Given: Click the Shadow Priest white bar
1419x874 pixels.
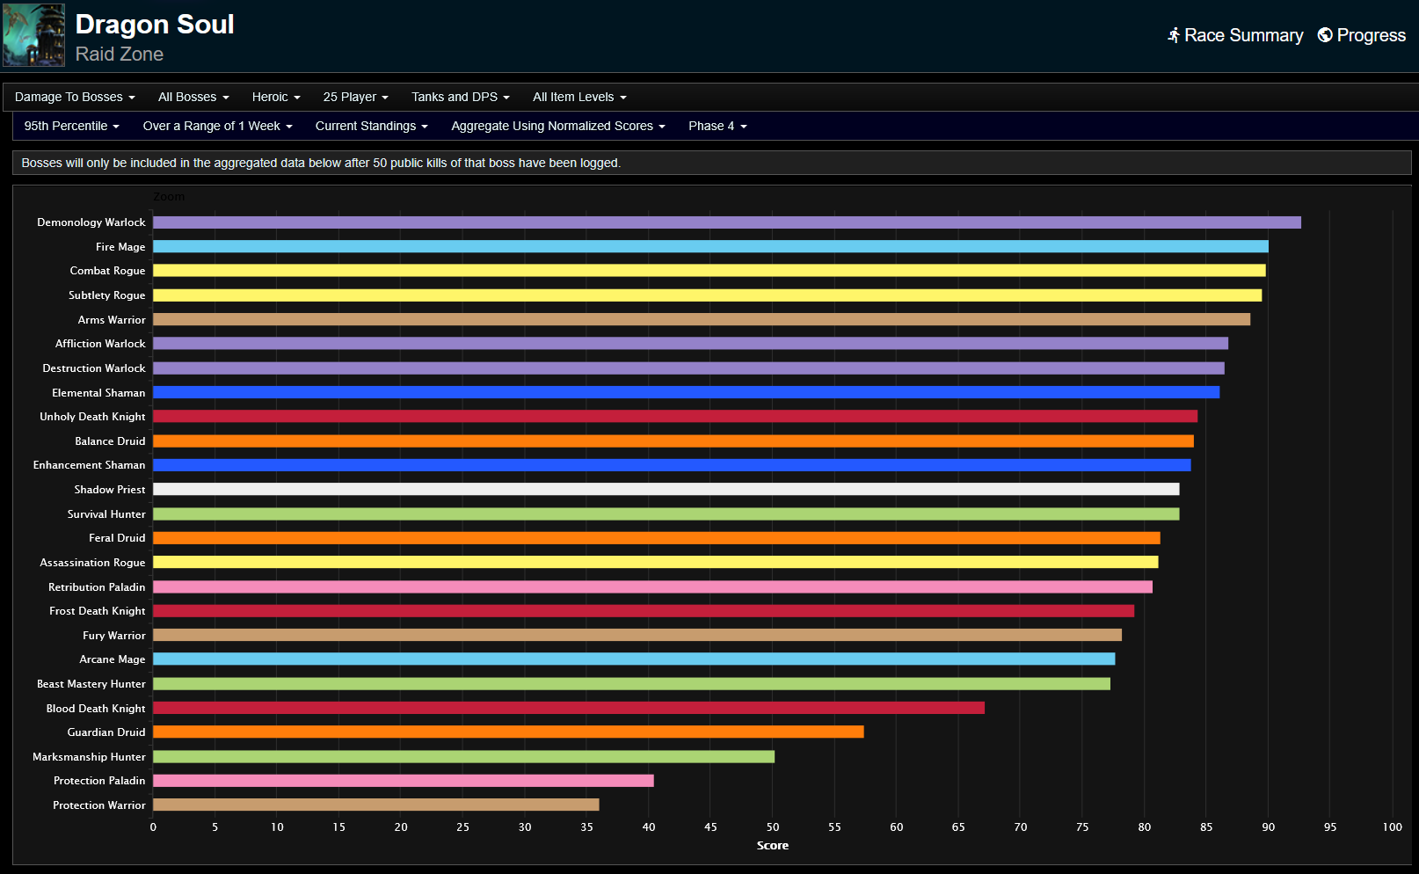Looking at the screenshot, I should tap(666, 490).
